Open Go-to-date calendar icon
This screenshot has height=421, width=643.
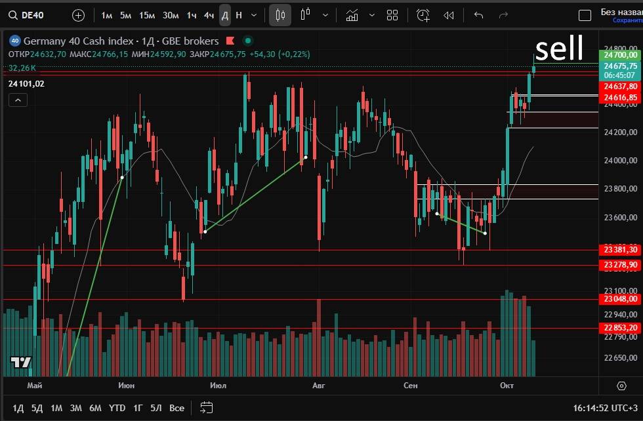pos(206,407)
